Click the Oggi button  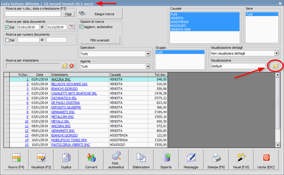click(x=68, y=14)
